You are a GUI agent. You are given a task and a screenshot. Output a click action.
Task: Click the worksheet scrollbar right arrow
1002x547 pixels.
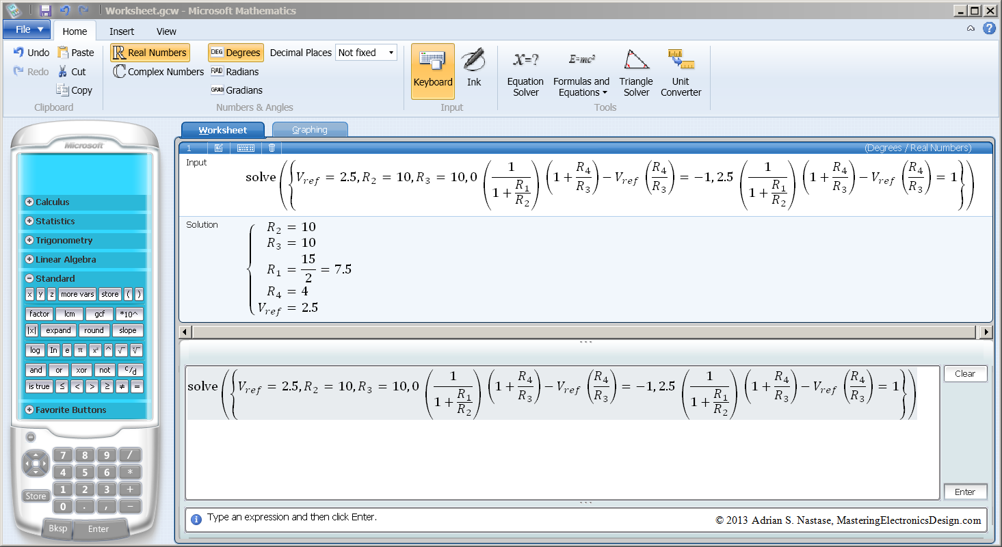click(986, 332)
